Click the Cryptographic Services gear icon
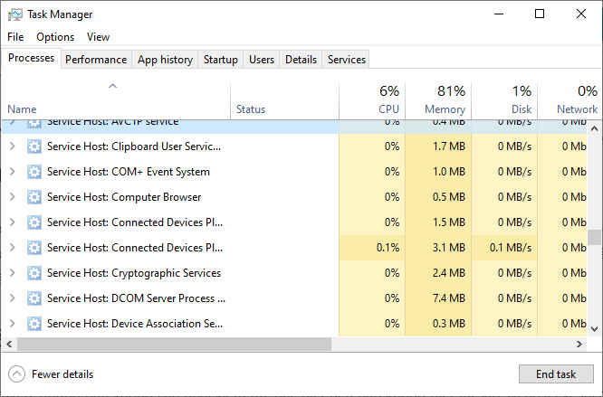The width and height of the screenshot is (603, 397). click(x=34, y=273)
